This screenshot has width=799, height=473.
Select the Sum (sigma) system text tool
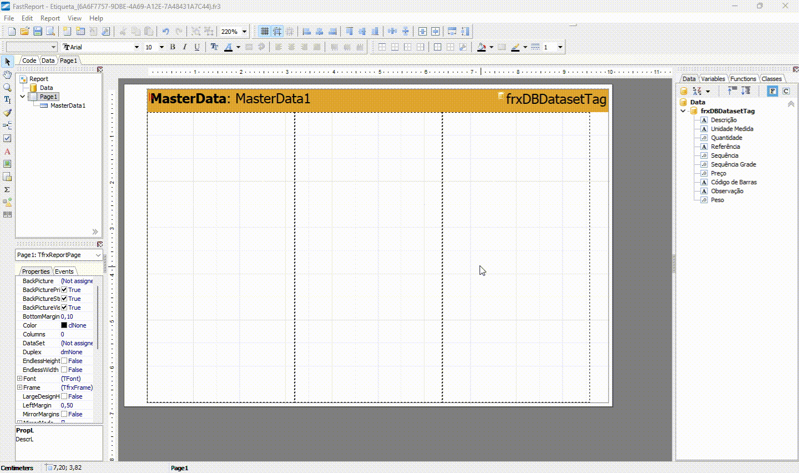7,189
